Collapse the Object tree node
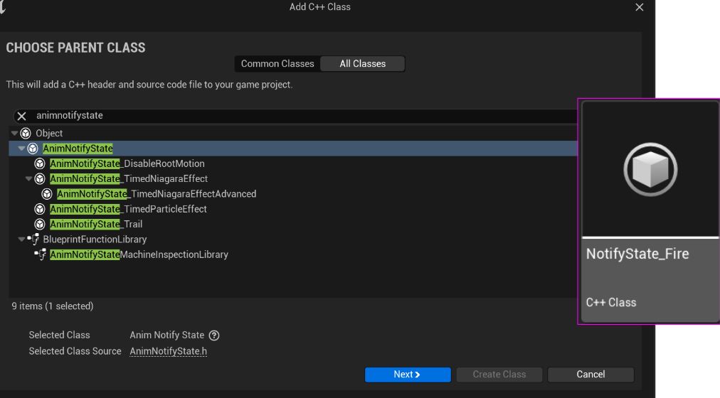The width and height of the screenshot is (720, 398). click(15, 134)
